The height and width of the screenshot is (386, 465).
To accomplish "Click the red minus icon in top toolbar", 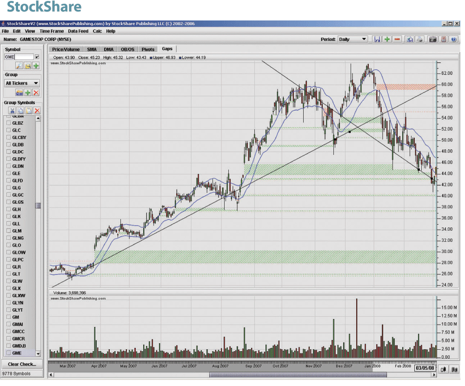I will [397, 40].
